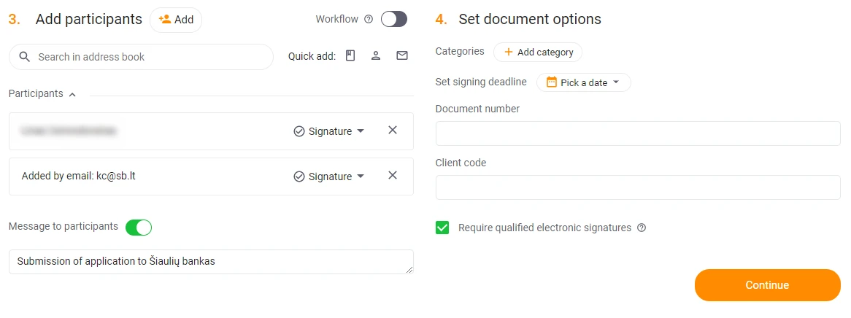
Task: Collapse the Participants section chevron
Action: 72,94
